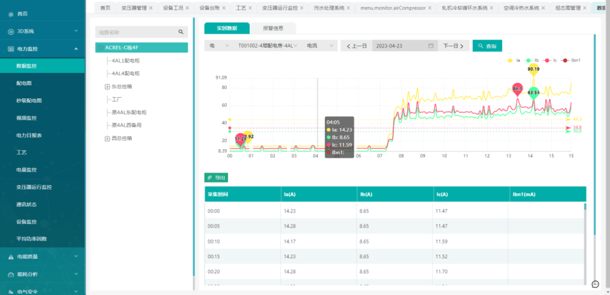Open the T001002-4层配电房 device dropdown

tap(268, 46)
